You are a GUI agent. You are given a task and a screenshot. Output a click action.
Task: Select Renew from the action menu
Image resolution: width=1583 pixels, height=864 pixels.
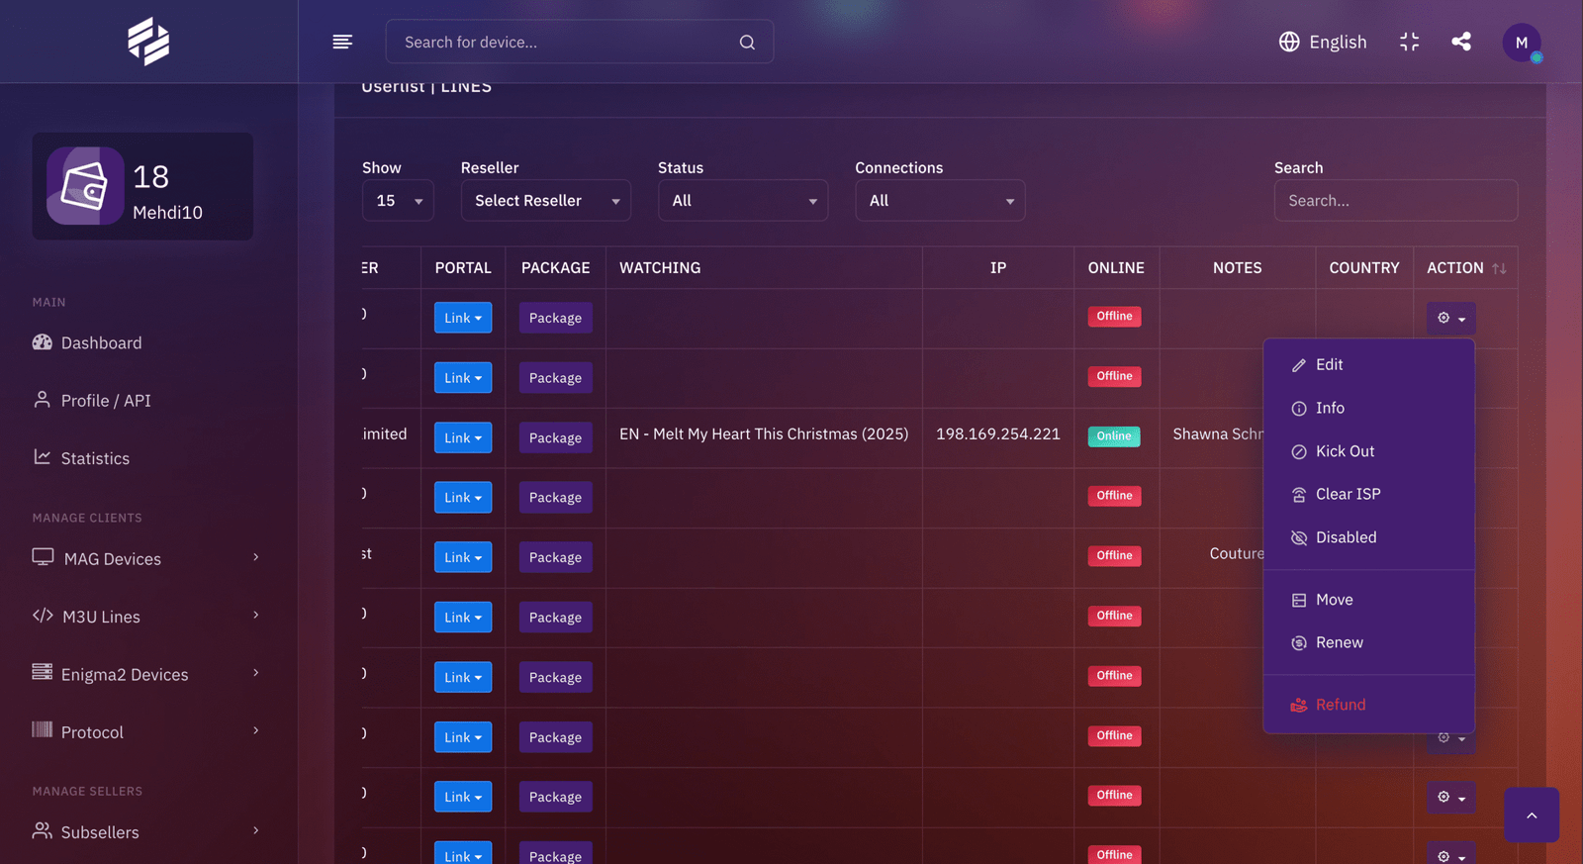[x=1369, y=642]
